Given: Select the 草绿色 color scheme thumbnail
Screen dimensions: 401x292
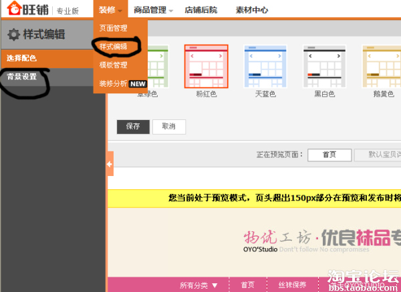Looking at the screenshot, I should pyautogui.click(x=158, y=66).
